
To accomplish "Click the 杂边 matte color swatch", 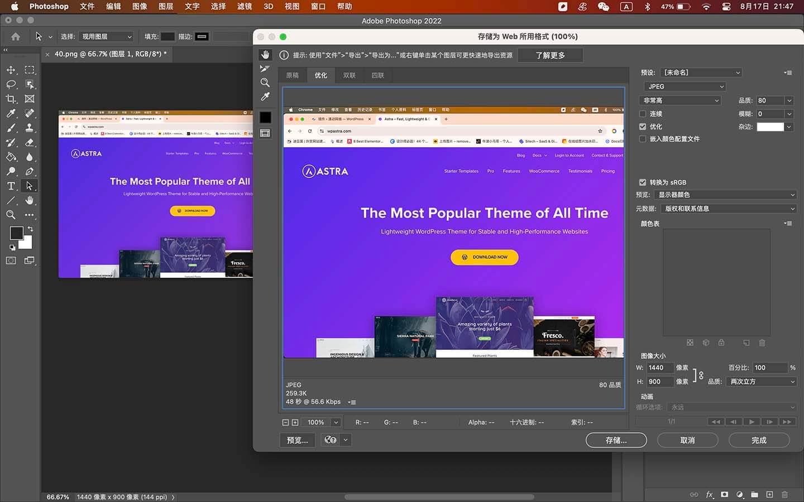I will (x=770, y=127).
